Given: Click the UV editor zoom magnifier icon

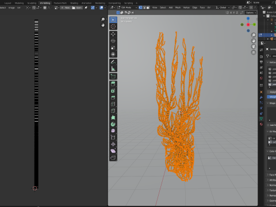Looking at the screenshot, I should pyautogui.click(x=103, y=19).
